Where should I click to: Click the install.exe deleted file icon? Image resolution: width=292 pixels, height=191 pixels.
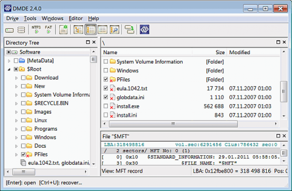112,106
